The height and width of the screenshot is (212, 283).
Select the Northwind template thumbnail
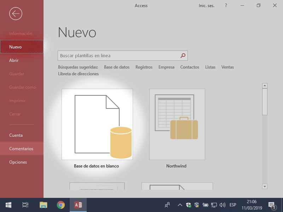[x=177, y=124]
